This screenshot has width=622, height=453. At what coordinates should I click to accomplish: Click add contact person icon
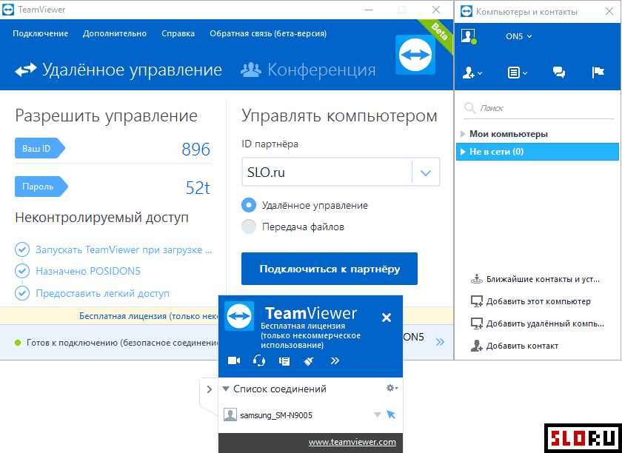pyautogui.click(x=476, y=346)
